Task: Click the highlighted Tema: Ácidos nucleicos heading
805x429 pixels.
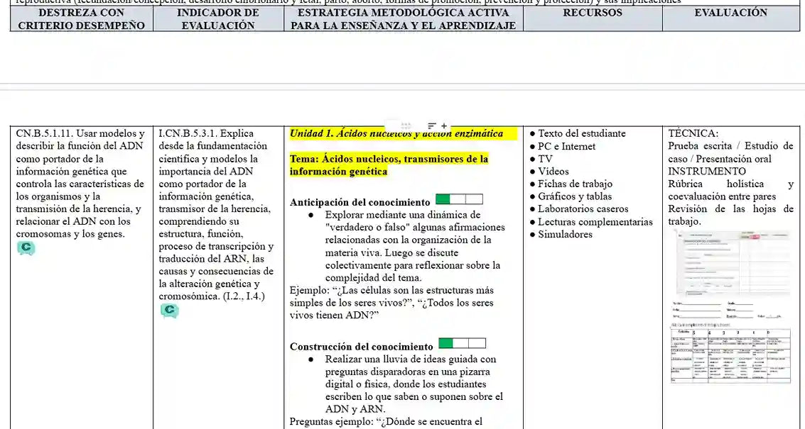Action: [389, 165]
